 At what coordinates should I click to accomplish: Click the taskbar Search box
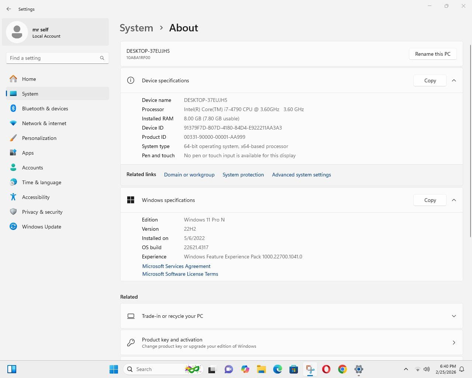[x=163, y=369]
